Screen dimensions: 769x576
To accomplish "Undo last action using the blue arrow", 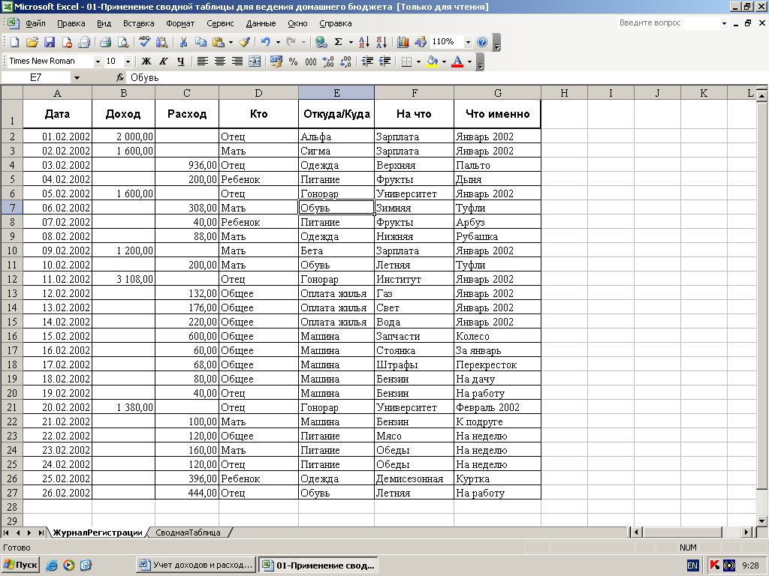I will (x=265, y=42).
